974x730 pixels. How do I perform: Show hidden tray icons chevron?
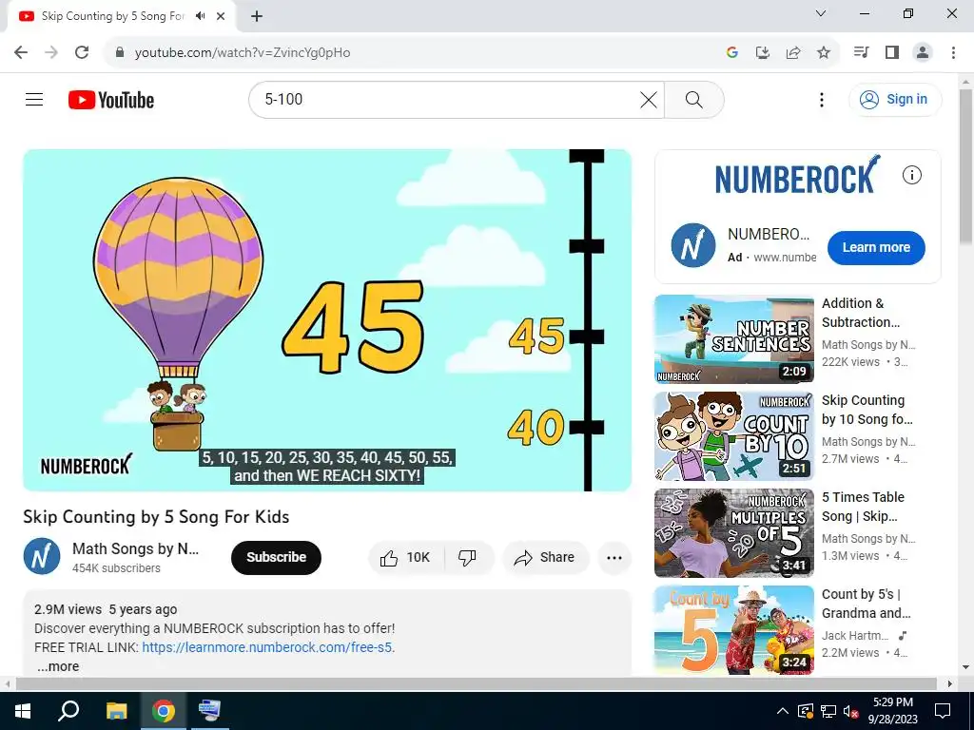click(783, 711)
